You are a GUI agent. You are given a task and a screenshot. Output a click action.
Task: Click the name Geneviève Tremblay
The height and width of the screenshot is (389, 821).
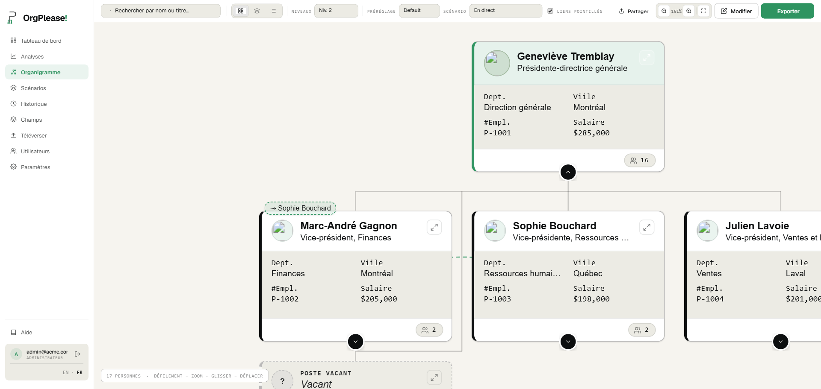click(x=565, y=56)
